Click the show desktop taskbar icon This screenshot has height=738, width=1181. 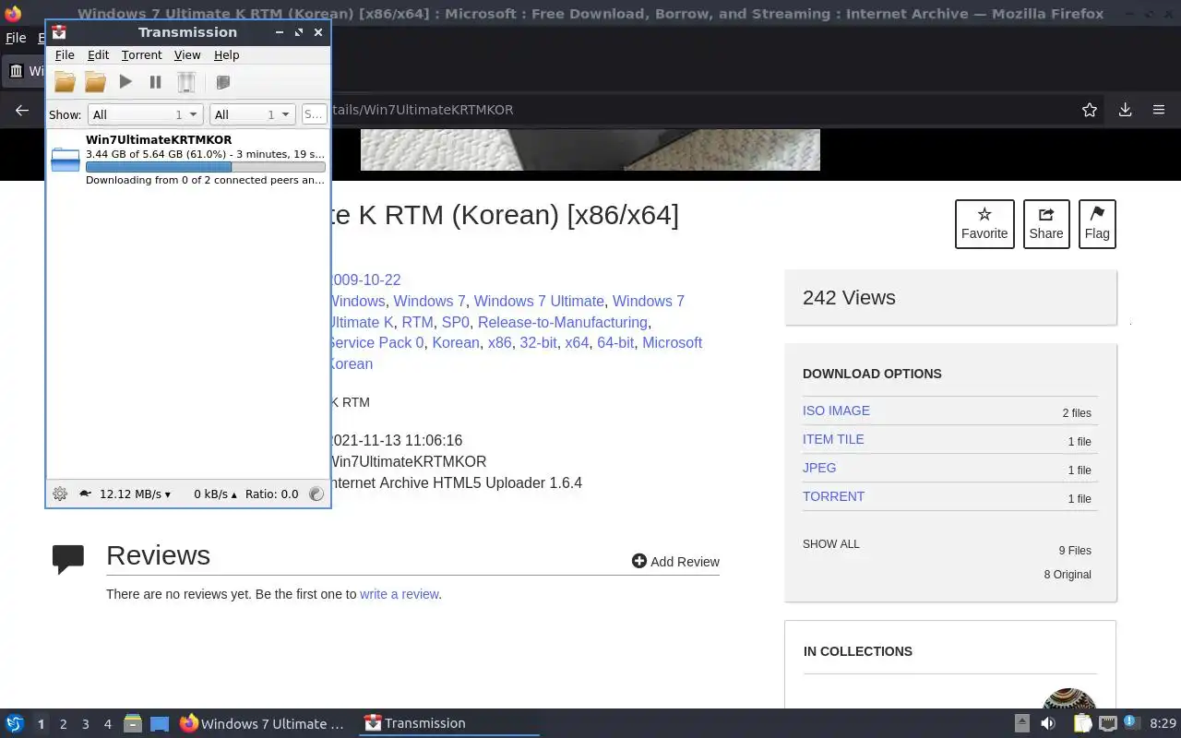[160, 723]
